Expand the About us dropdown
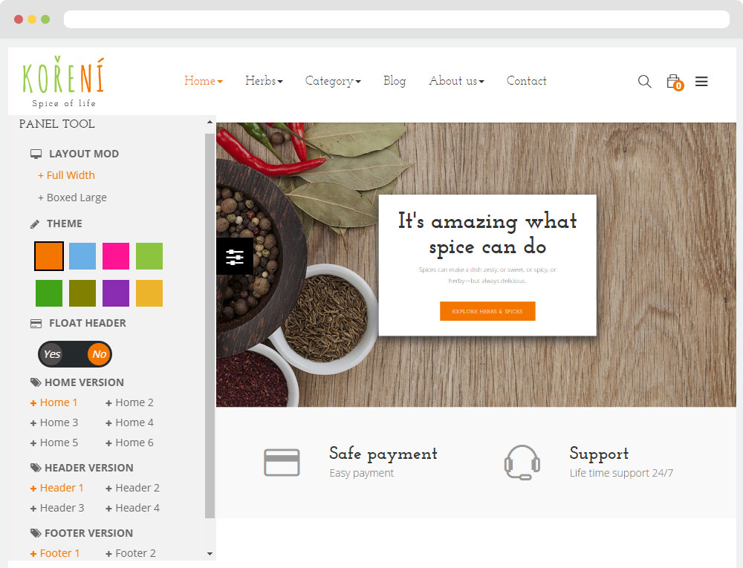743x568 pixels. click(x=456, y=81)
